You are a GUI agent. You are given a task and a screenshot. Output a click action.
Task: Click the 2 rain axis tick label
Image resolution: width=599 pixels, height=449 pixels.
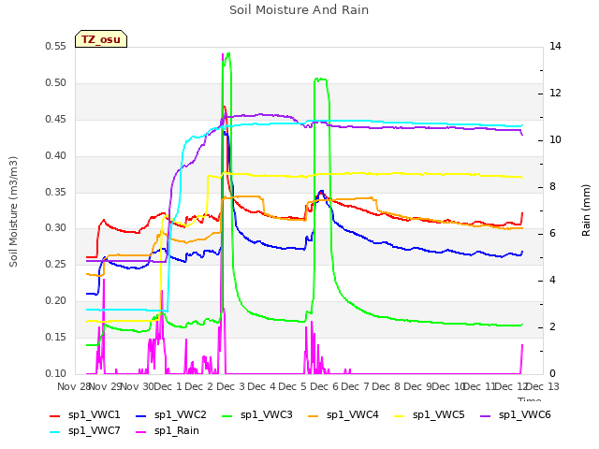tap(552, 327)
